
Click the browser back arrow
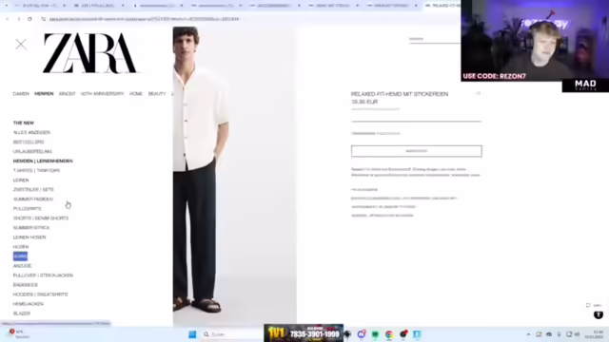[x=7, y=19]
